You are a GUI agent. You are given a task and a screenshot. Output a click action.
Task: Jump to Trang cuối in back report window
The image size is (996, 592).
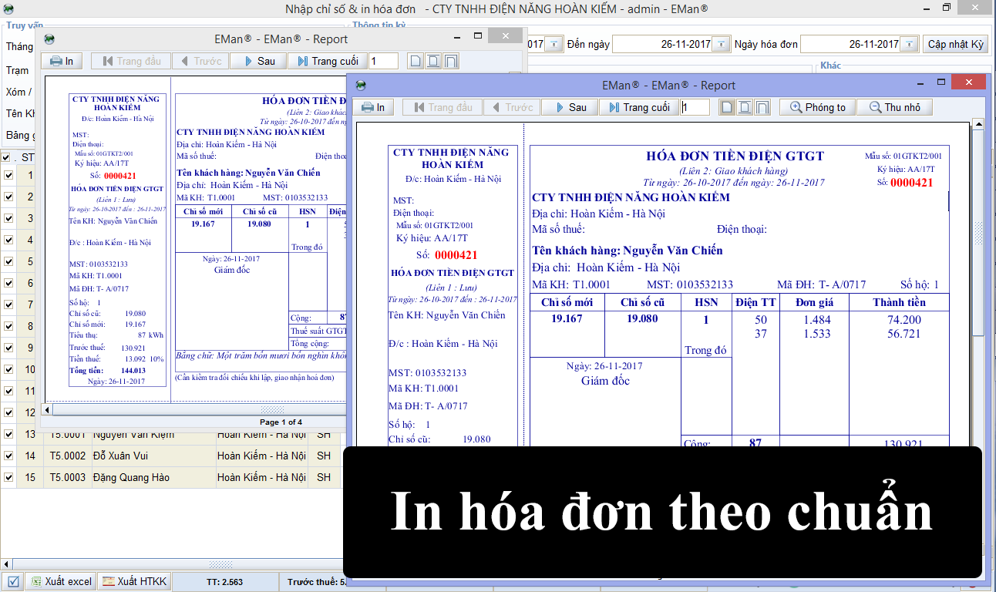(x=328, y=61)
